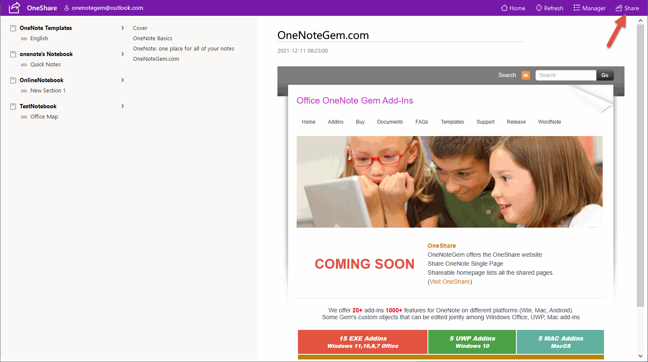The image size is (648, 362).
Task: Select the OneNote Templates notebook
Action: click(46, 28)
